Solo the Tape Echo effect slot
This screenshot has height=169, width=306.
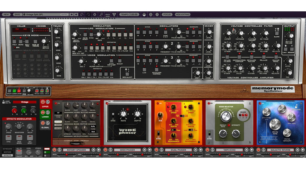[212, 150]
